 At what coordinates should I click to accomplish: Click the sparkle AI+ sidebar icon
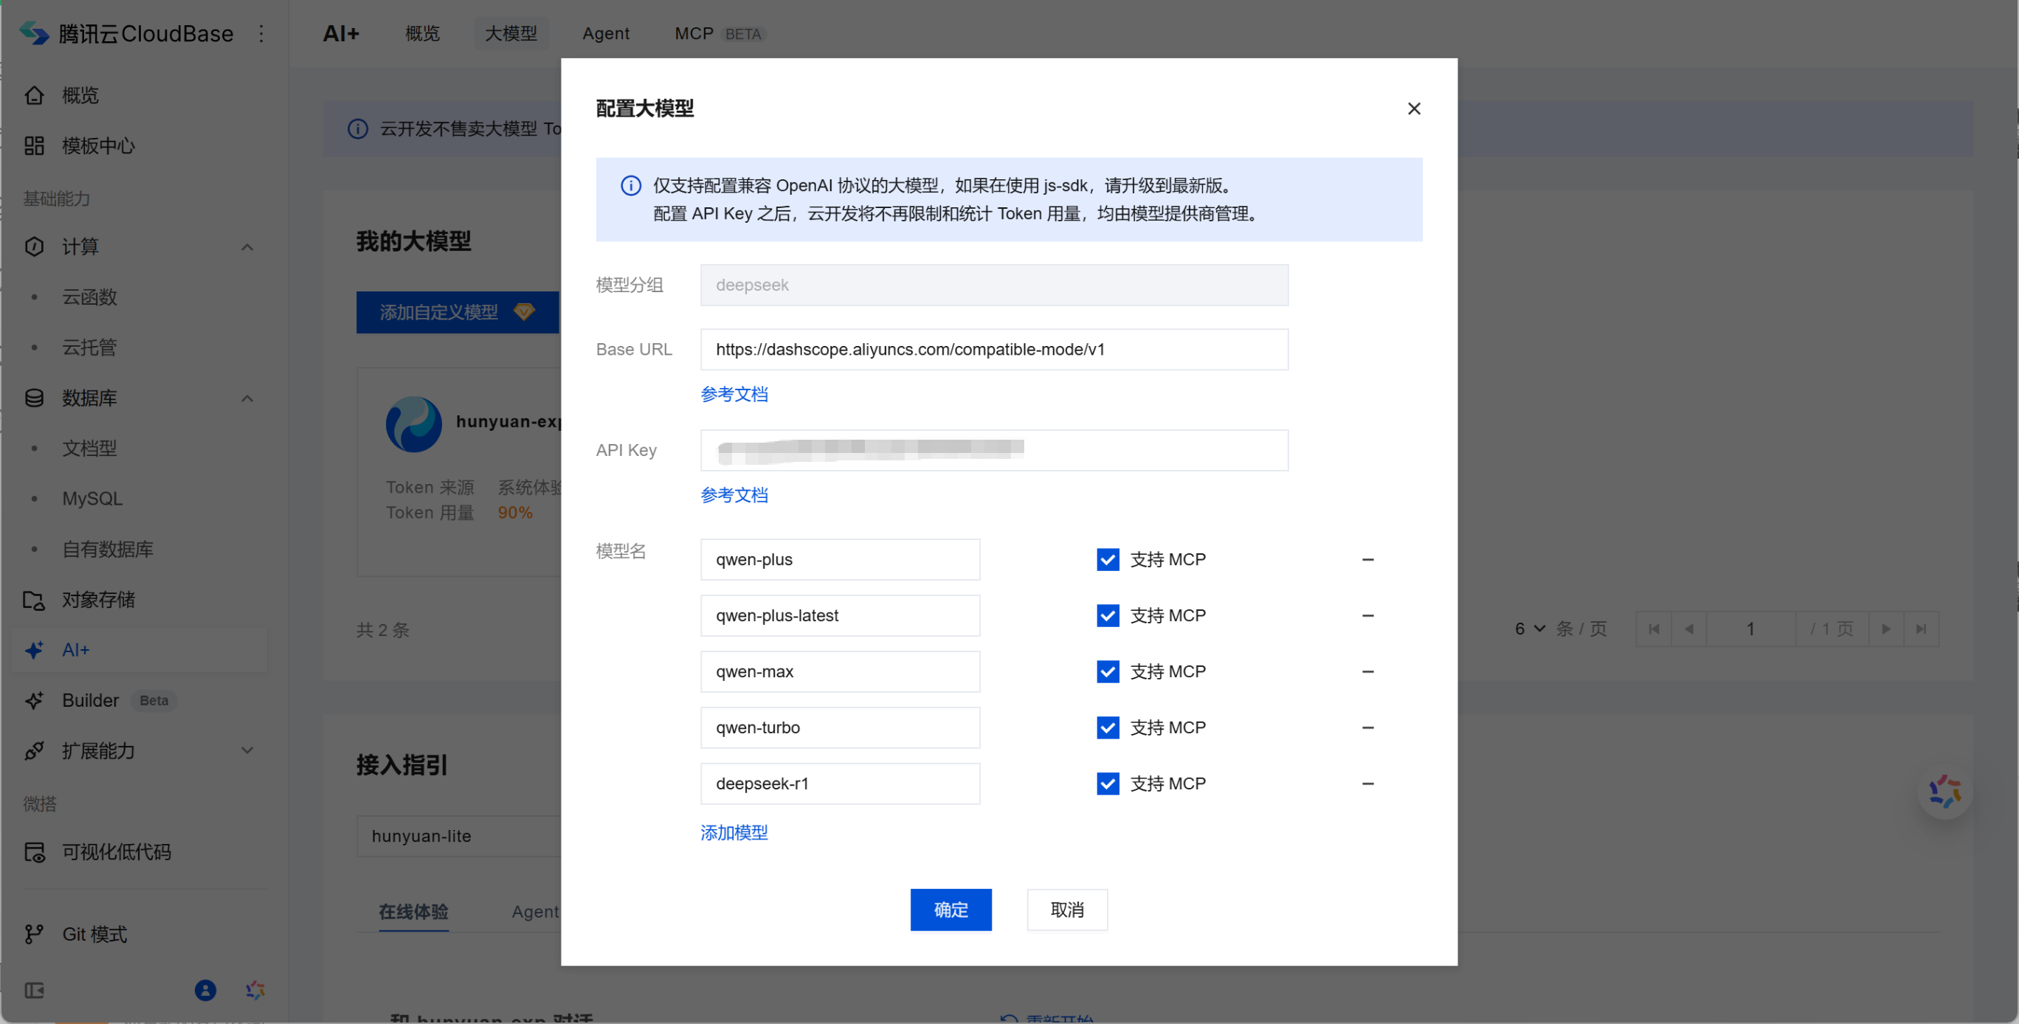pyautogui.click(x=35, y=650)
